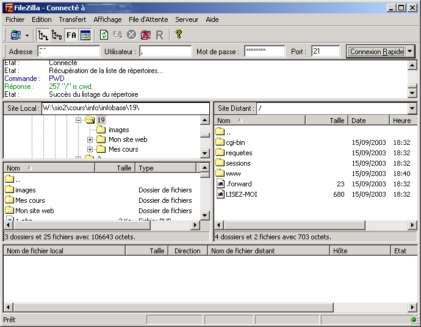Click the Mot de passe field

coord(264,51)
